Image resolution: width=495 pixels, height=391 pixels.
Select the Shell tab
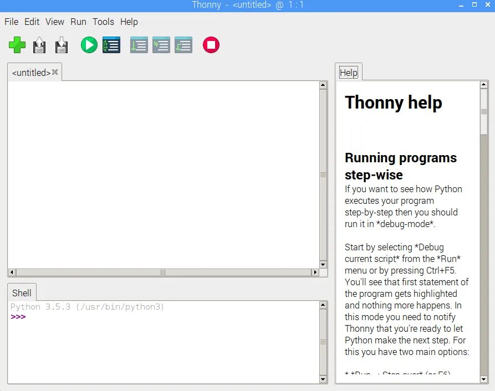pyautogui.click(x=22, y=293)
